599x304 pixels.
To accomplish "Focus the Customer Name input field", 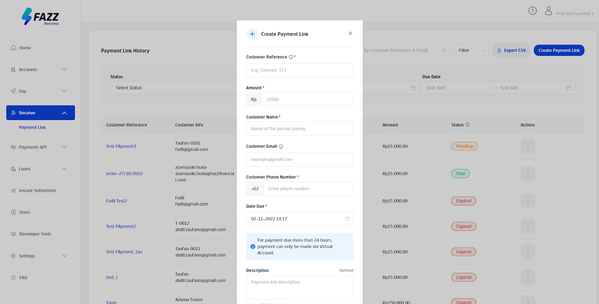I will [x=299, y=129].
